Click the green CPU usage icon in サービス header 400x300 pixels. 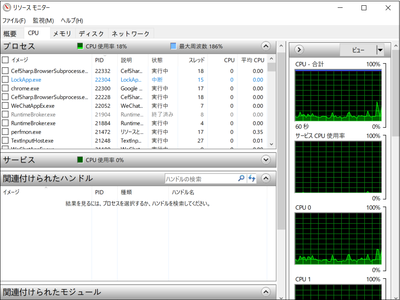point(80,160)
